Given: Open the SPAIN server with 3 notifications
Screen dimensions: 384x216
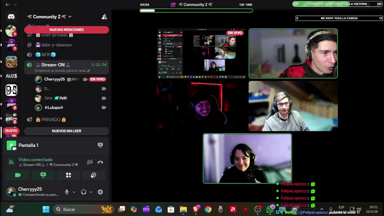Looking at the screenshot, I should (11, 104).
